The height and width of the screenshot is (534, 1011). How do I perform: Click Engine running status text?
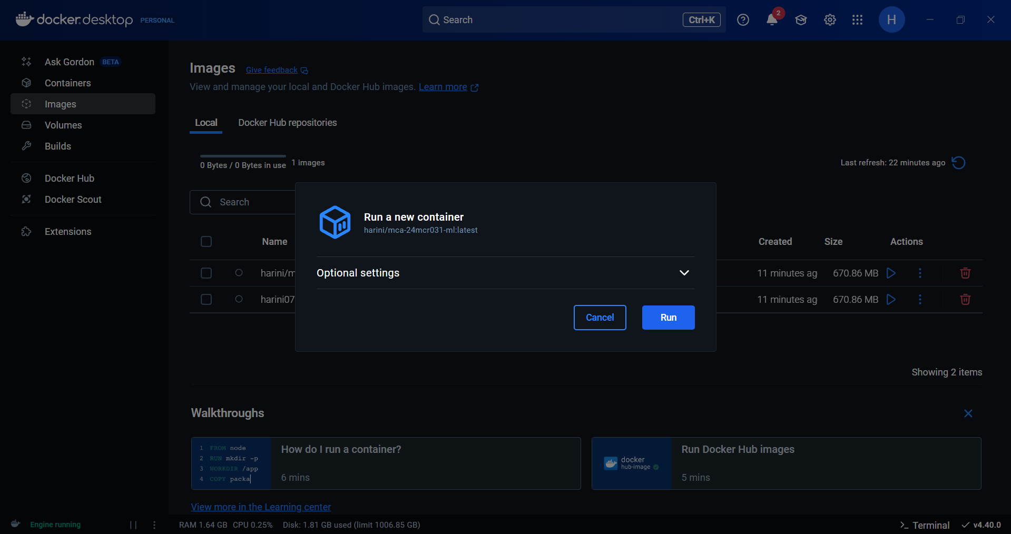click(55, 525)
